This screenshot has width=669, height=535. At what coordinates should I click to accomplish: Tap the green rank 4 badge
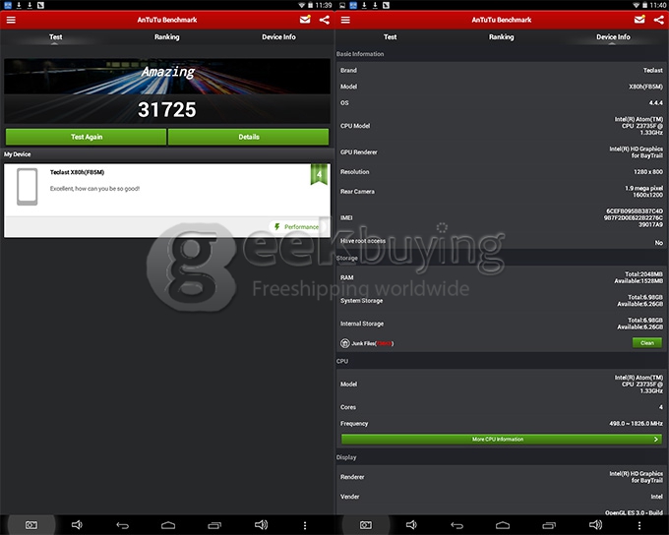pyautogui.click(x=318, y=175)
